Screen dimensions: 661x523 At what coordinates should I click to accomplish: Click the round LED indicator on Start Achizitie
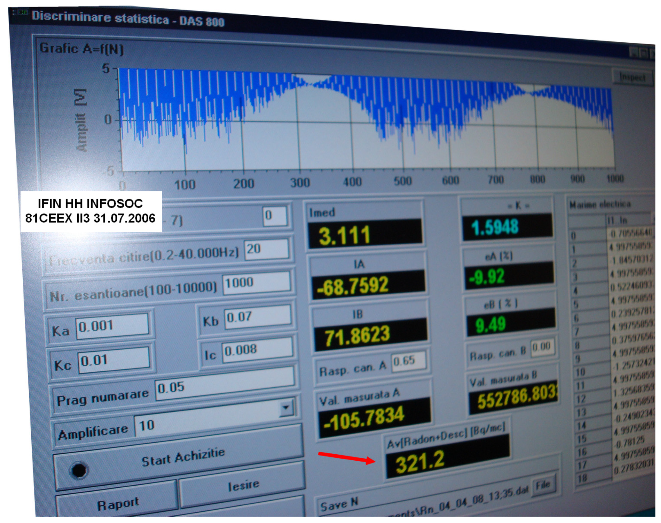78,470
